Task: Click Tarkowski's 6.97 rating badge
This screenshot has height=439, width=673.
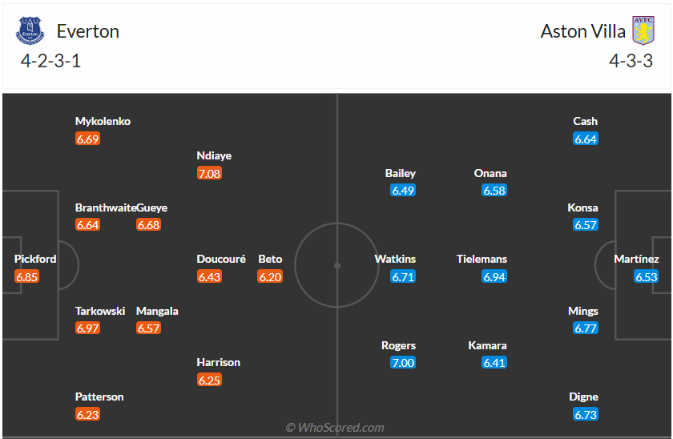Action: tap(87, 328)
